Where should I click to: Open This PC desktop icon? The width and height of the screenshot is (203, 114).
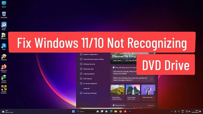[x=4, y=4]
